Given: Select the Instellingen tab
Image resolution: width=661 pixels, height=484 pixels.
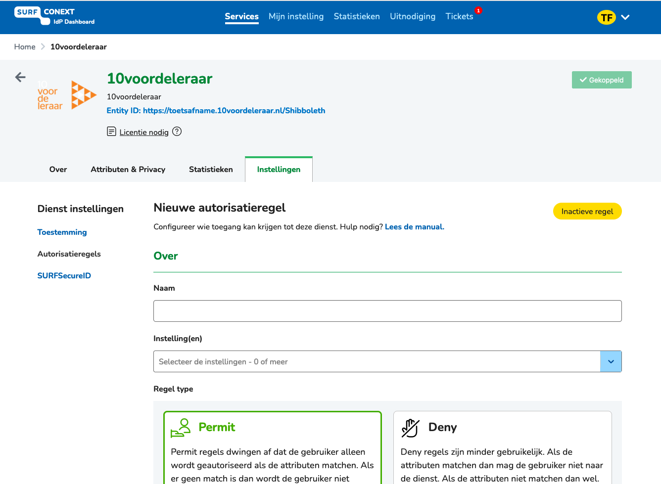Looking at the screenshot, I should point(279,169).
